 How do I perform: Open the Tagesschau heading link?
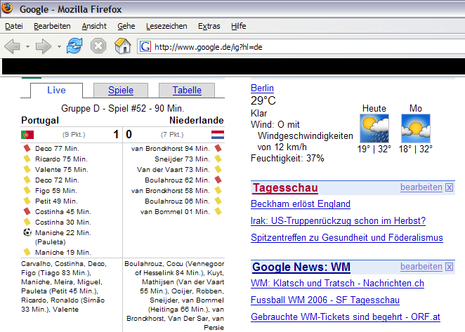coord(285,187)
